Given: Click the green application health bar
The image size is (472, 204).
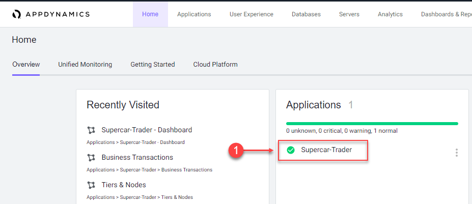Looking at the screenshot, I should 372,123.
